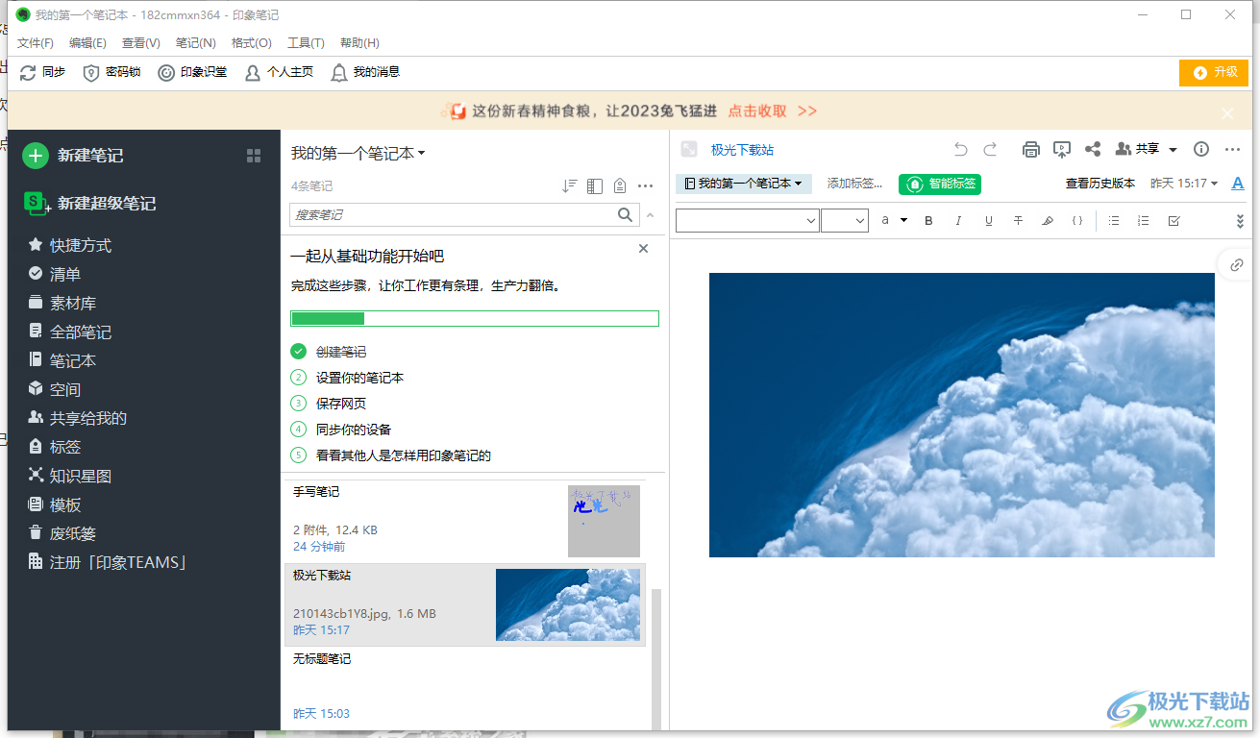The image size is (1260, 738).
Task: Expand more formatting tools chevron
Action: tap(1240, 221)
